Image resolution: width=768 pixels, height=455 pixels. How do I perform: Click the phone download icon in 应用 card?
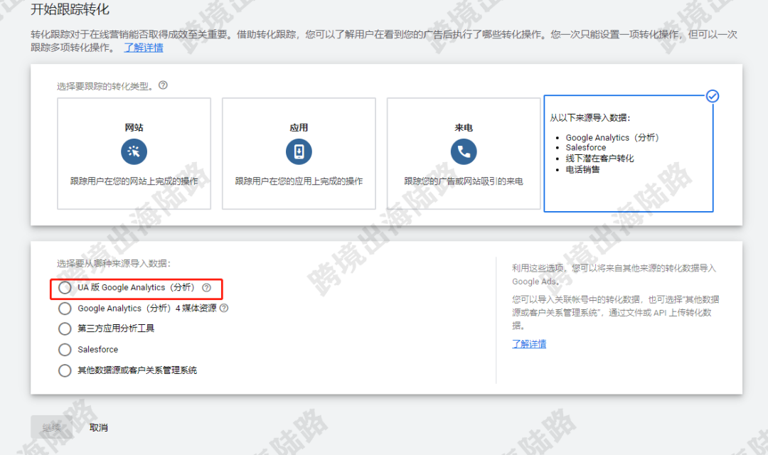[299, 151]
